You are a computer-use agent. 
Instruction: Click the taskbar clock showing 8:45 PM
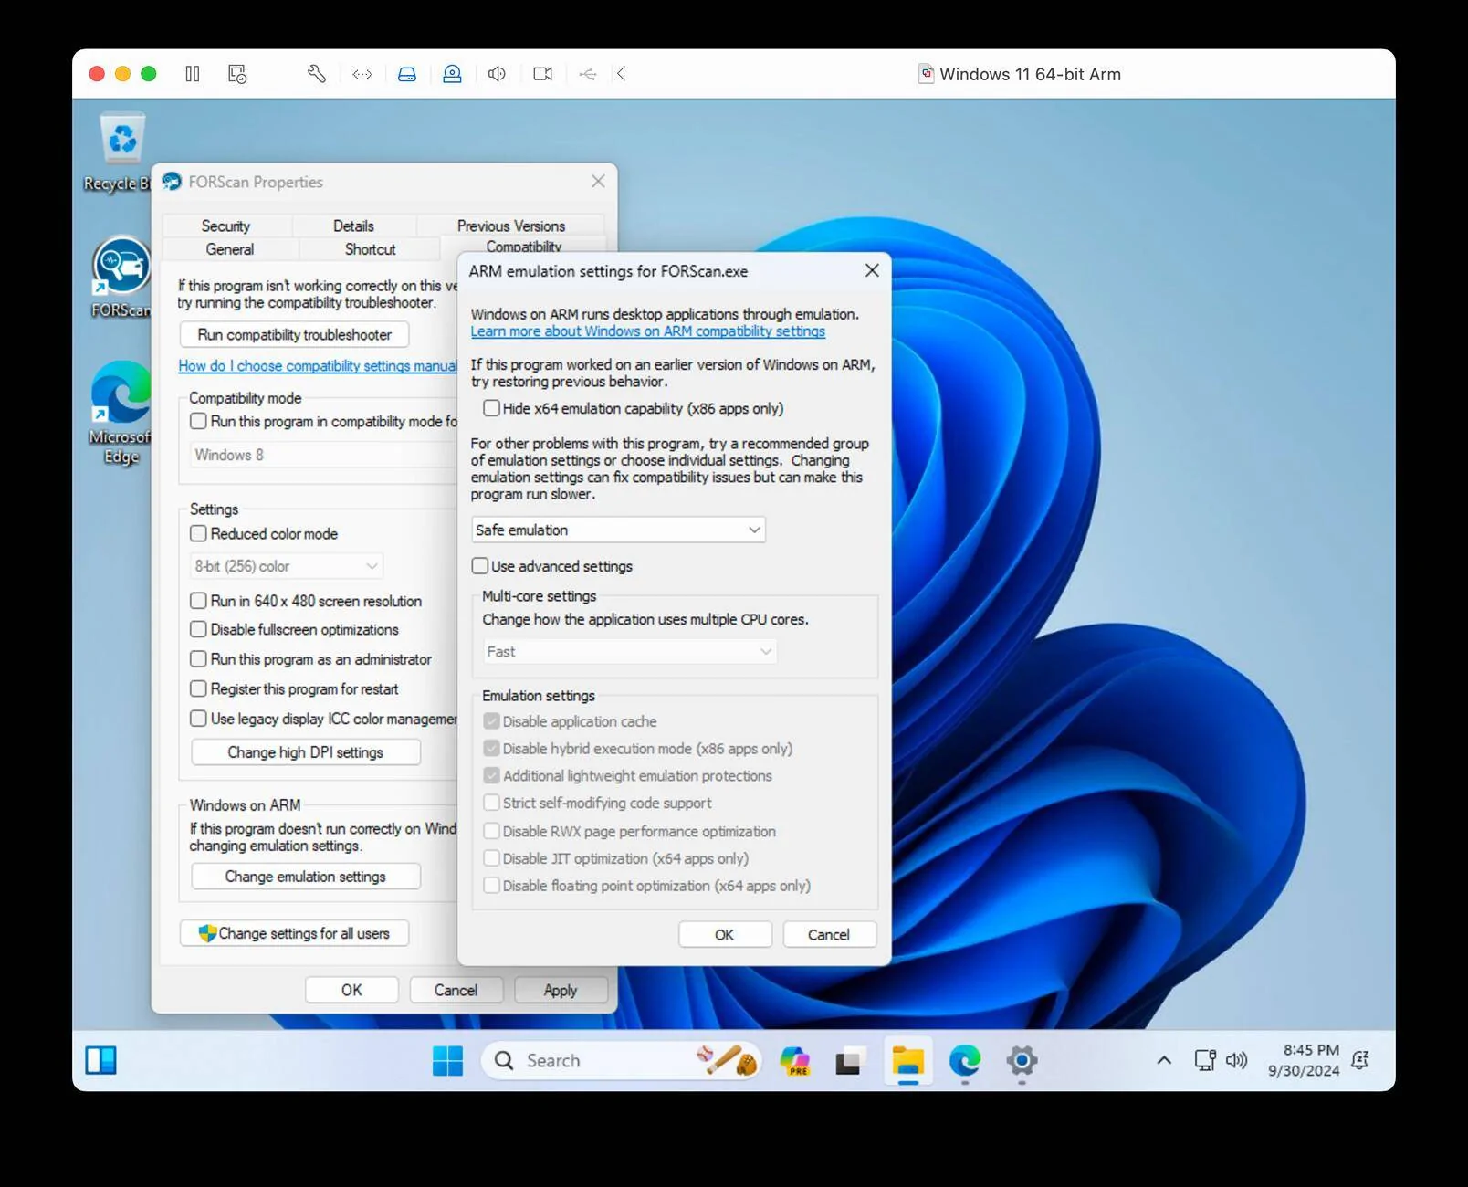[x=1304, y=1060]
